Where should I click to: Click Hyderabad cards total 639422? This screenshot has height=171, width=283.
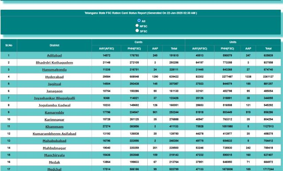174,77
